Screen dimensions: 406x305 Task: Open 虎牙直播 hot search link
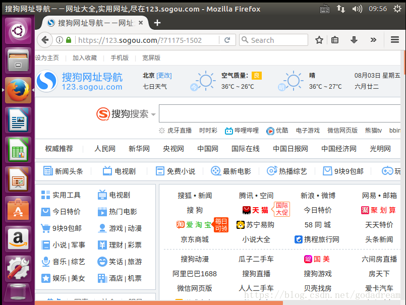(180, 131)
